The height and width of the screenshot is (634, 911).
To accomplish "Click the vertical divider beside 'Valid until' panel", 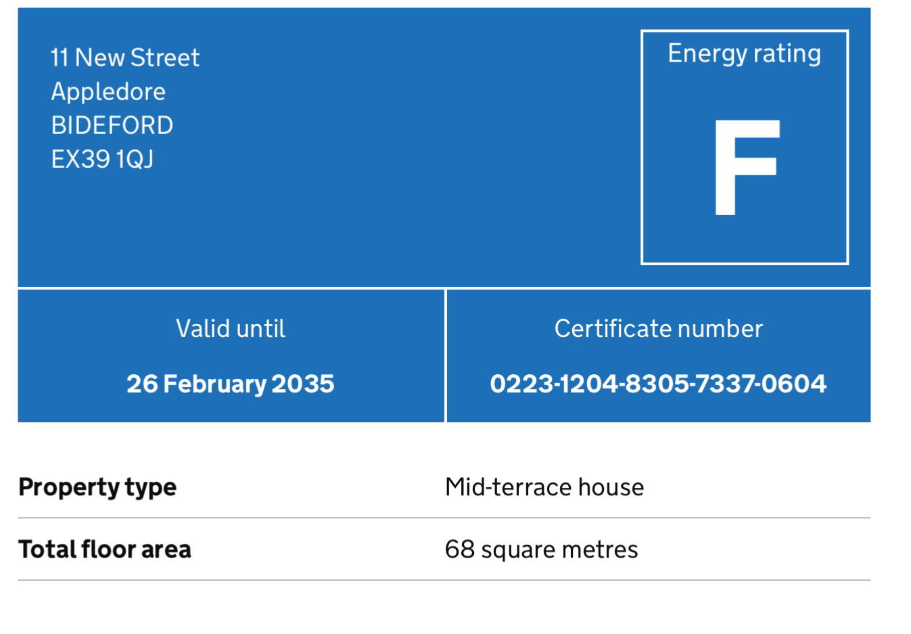I will point(446,356).
